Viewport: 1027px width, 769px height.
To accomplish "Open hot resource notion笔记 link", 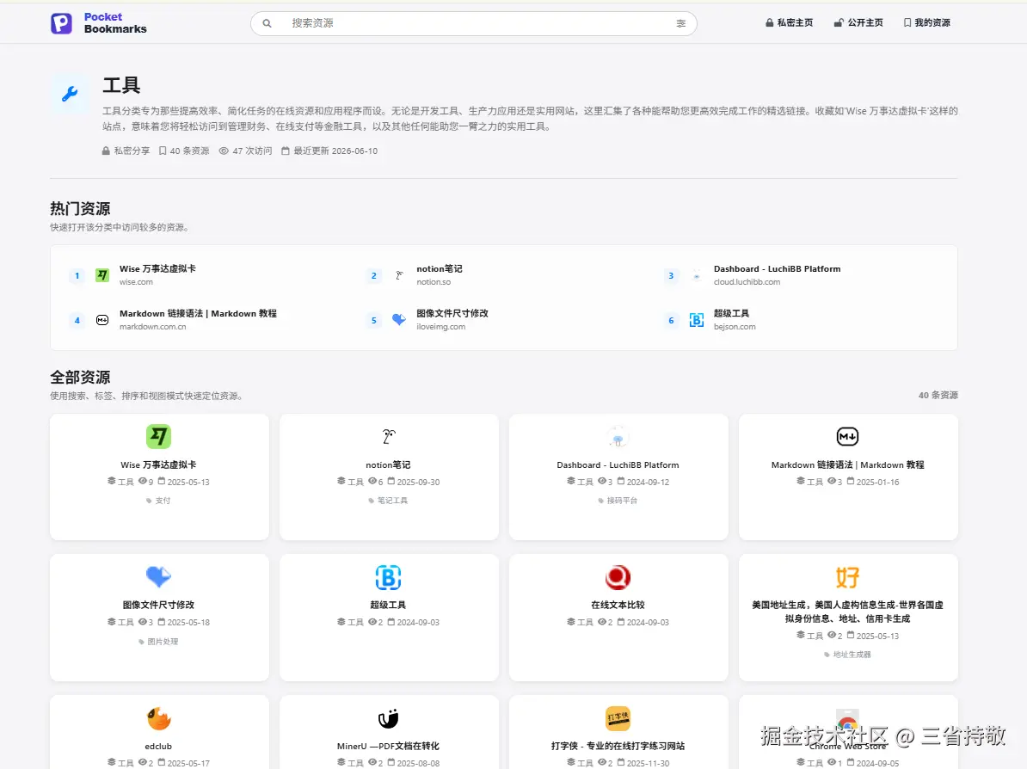I will 440,268.
